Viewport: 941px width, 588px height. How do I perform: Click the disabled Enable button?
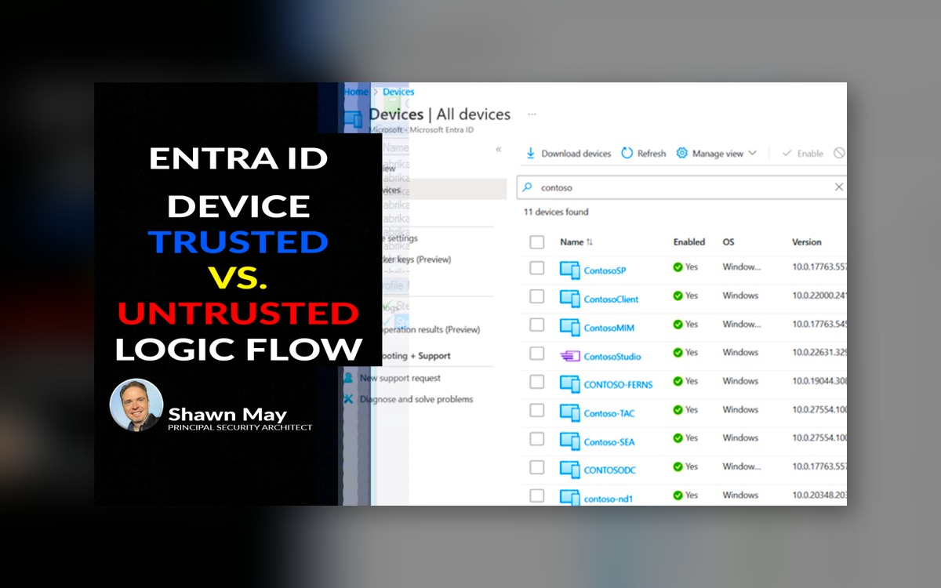803,154
